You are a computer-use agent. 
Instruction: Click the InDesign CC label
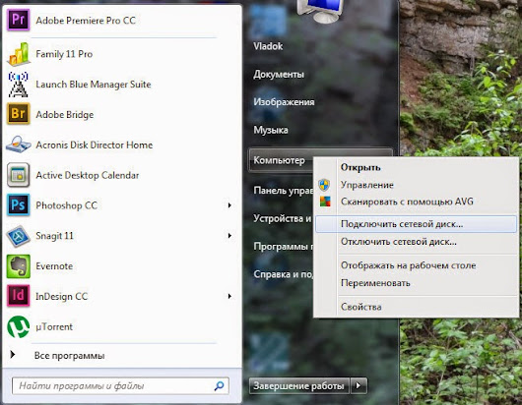[x=62, y=296]
